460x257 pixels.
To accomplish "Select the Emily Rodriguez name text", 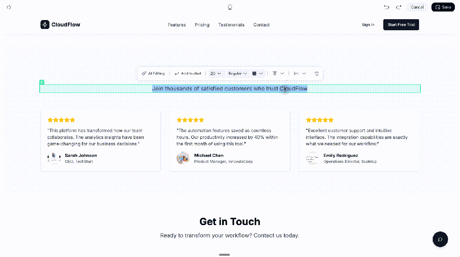I will 341,156.
